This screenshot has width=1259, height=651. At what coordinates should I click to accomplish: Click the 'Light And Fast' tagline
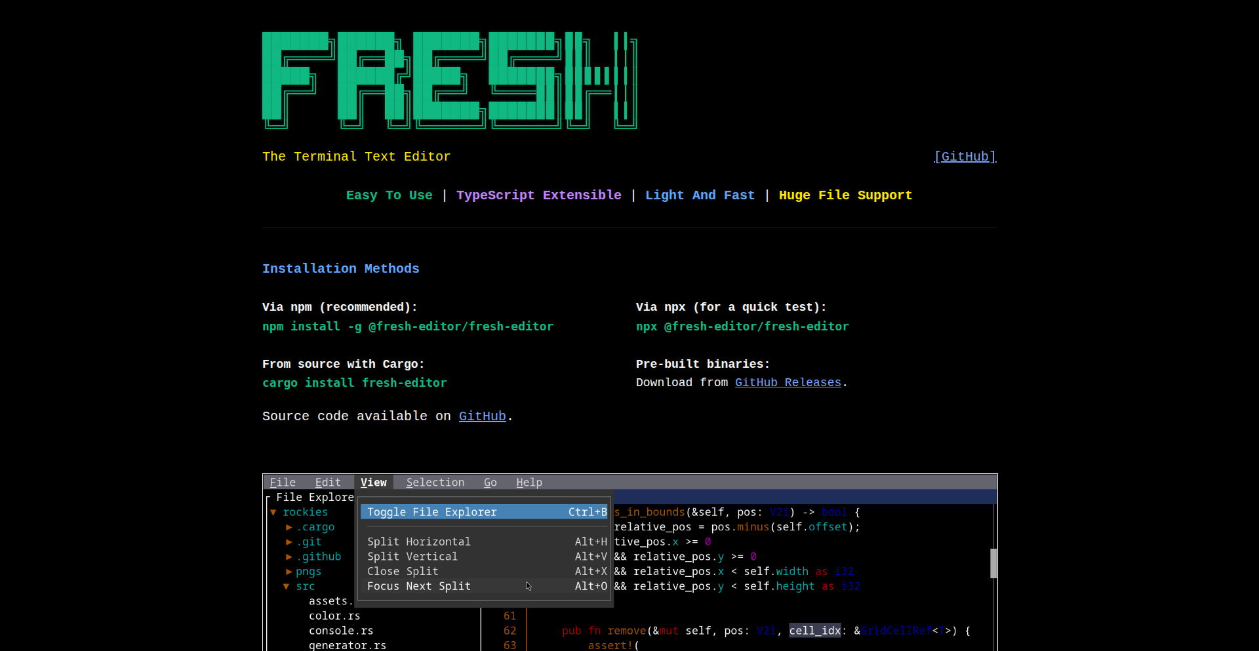(x=700, y=195)
